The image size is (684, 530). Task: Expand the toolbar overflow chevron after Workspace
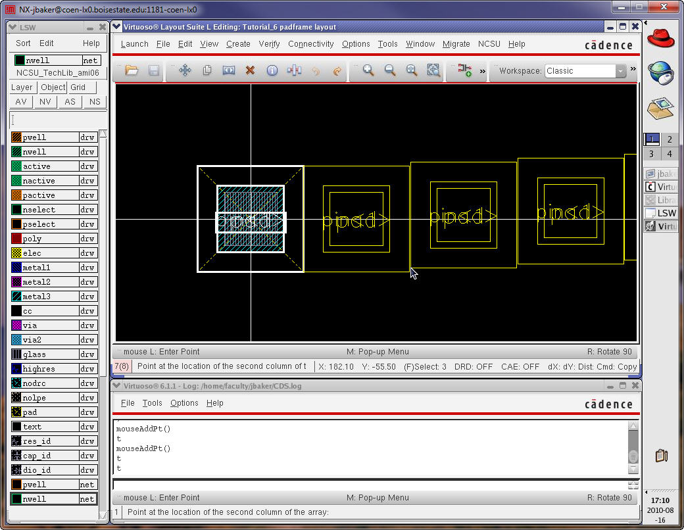click(633, 69)
